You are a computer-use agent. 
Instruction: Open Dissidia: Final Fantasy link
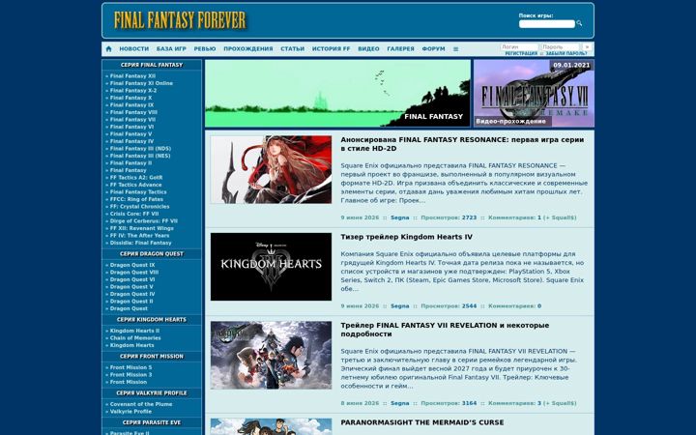coord(140,243)
